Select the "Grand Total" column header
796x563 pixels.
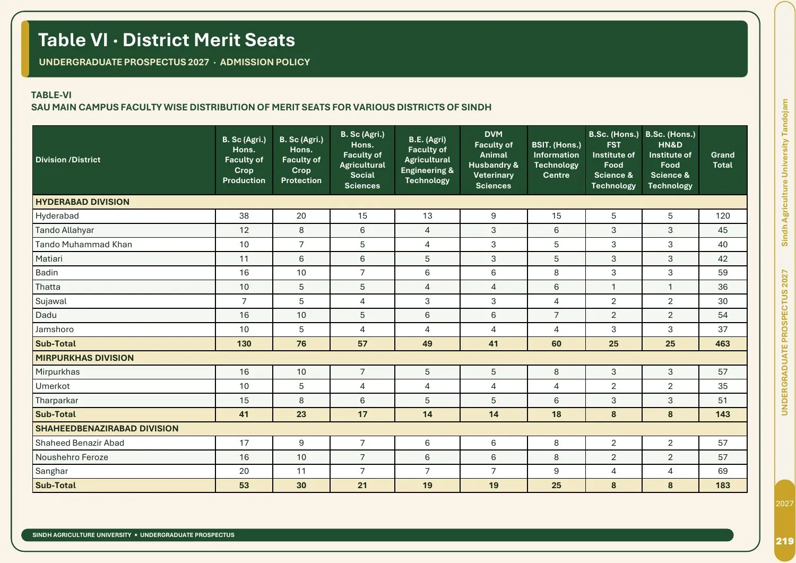(x=723, y=160)
